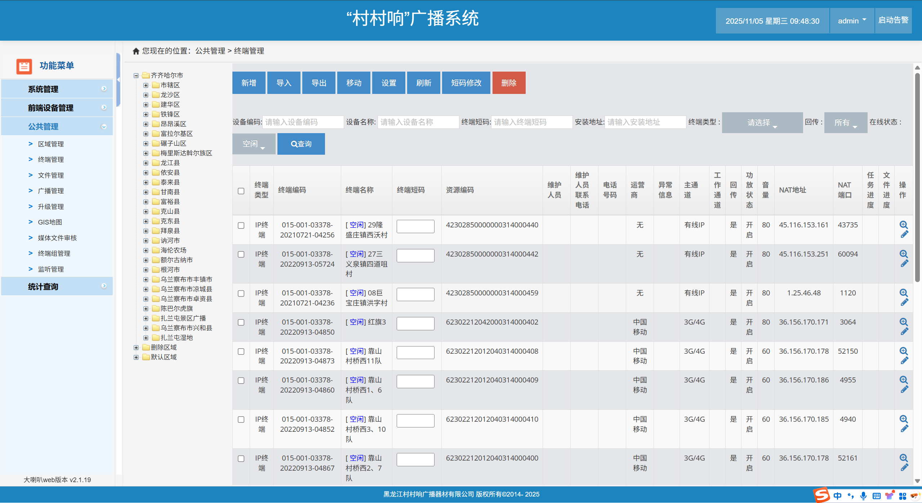
Task: Click Sogou input method S icon
Action: pyautogui.click(x=821, y=495)
